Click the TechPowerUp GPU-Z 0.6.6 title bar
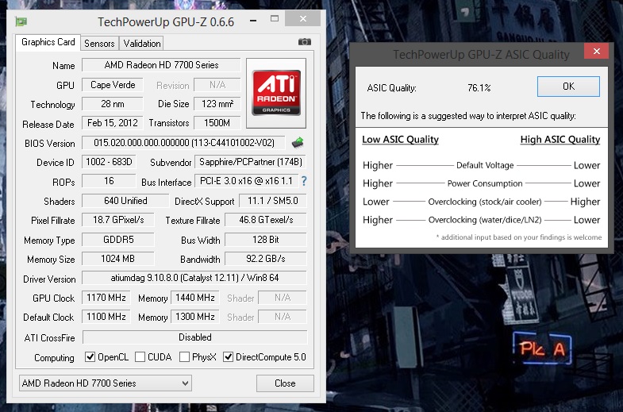Screen dimensions: 623x412 (x=166, y=22)
